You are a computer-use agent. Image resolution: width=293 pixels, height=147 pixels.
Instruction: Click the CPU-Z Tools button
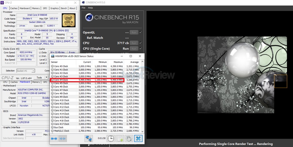click(x=40, y=78)
